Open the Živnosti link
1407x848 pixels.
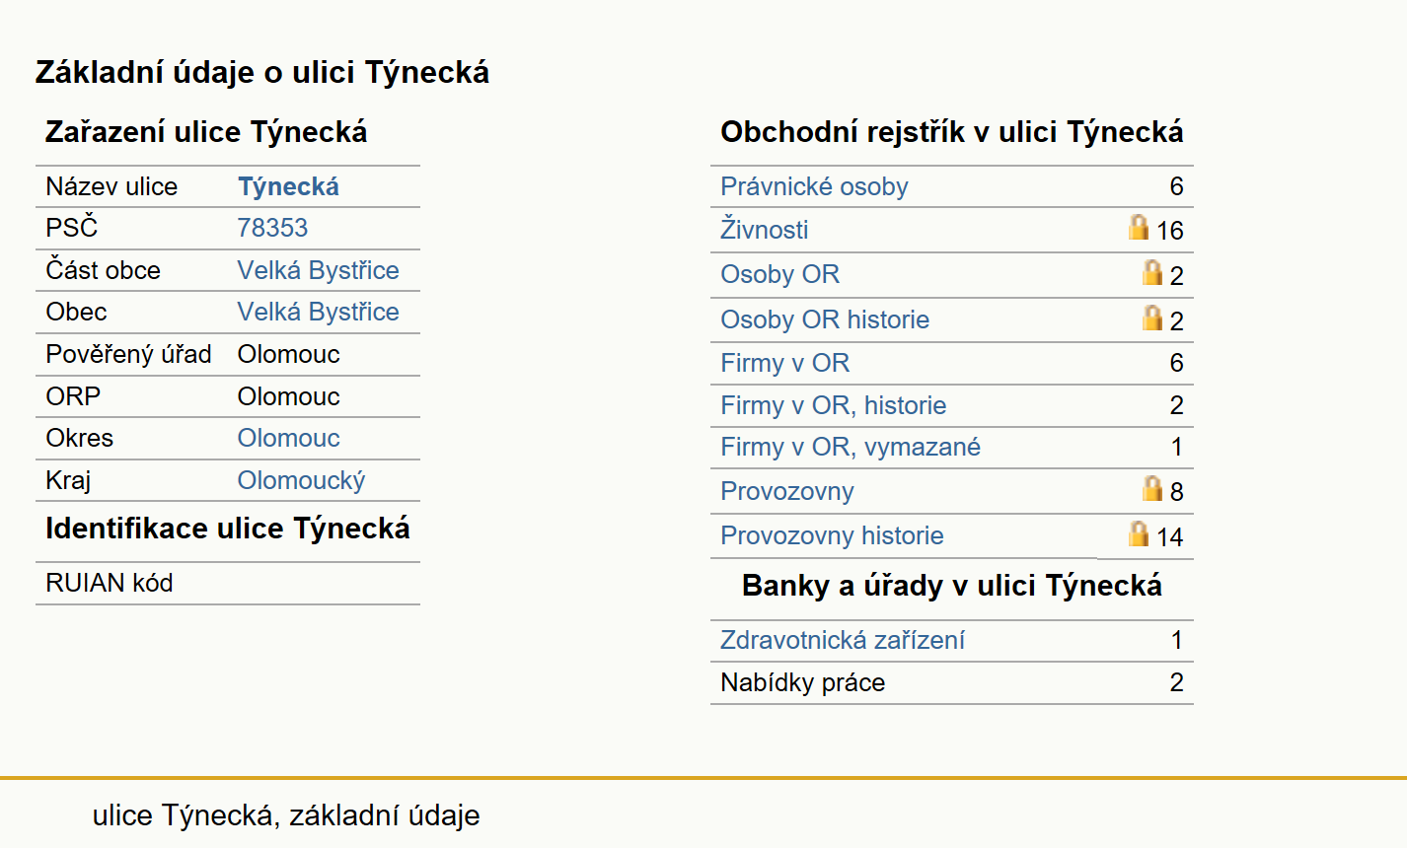(764, 230)
